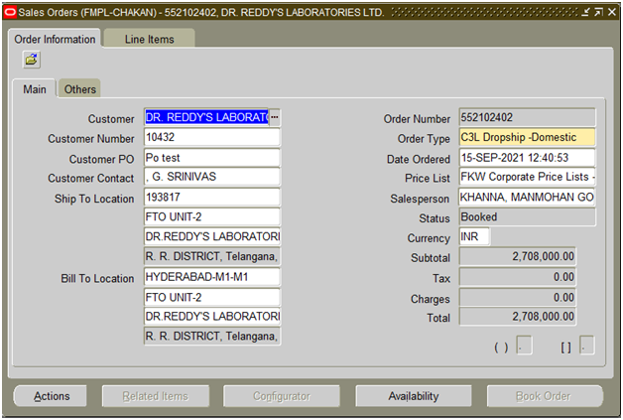Click the Bill To FTO UNIT-2 field
The image size is (623, 420).
pos(212,298)
